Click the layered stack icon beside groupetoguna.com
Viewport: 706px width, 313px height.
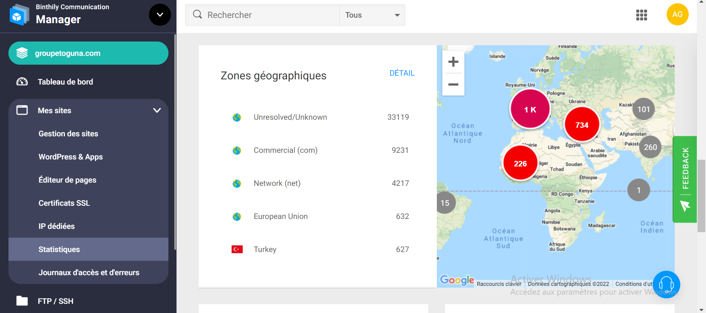point(22,53)
